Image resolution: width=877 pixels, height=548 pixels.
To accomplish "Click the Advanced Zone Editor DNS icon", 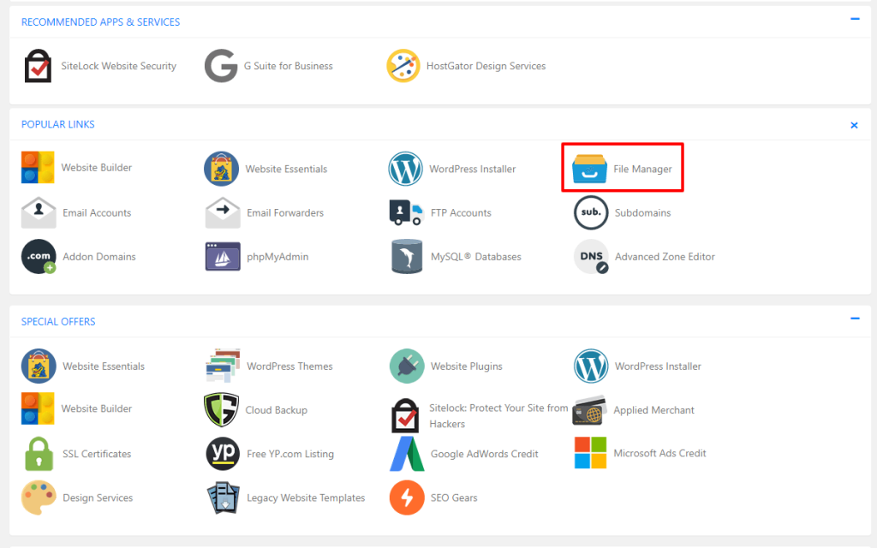I will [x=591, y=257].
